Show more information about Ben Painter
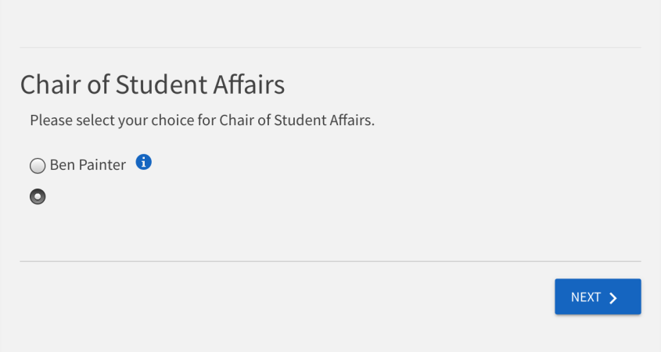661x352 pixels. 144,163
